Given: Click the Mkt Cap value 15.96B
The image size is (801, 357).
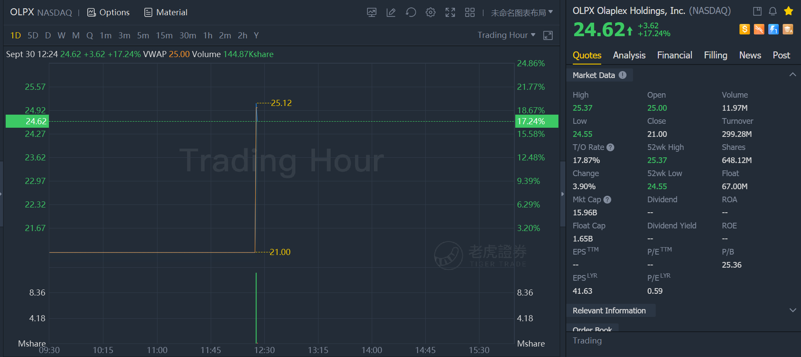Looking at the screenshot, I should [x=585, y=213].
